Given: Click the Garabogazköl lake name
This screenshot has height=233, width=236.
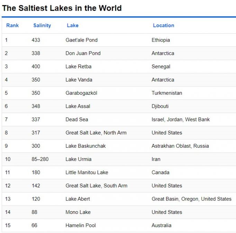Looking at the screenshot, I should (x=81, y=93).
